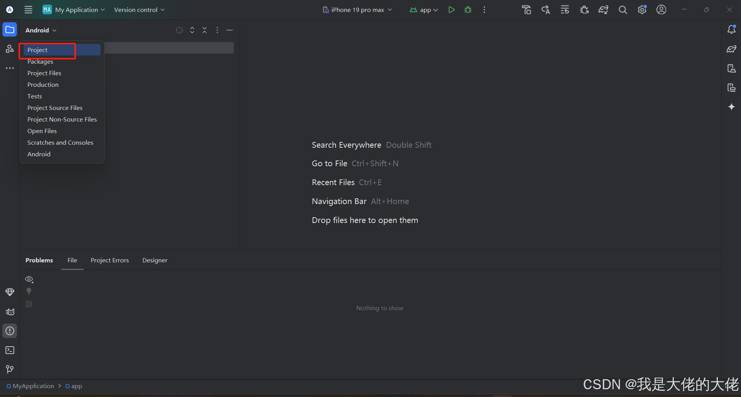
Task: Build the project with the hammer icon
Action: tap(526, 10)
